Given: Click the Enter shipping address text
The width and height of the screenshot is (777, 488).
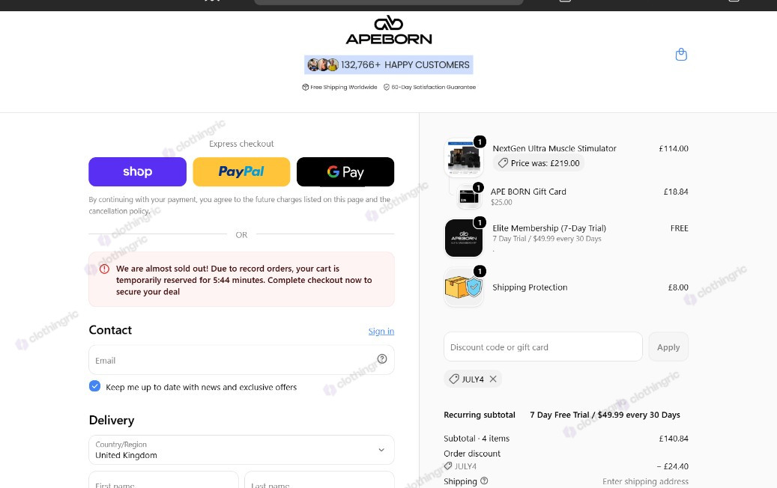Looking at the screenshot, I should click(x=645, y=481).
